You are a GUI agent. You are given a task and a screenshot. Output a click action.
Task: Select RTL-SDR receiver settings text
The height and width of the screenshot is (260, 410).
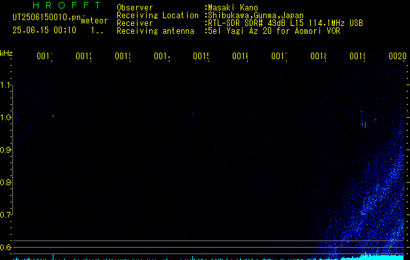[x=286, y=23]
